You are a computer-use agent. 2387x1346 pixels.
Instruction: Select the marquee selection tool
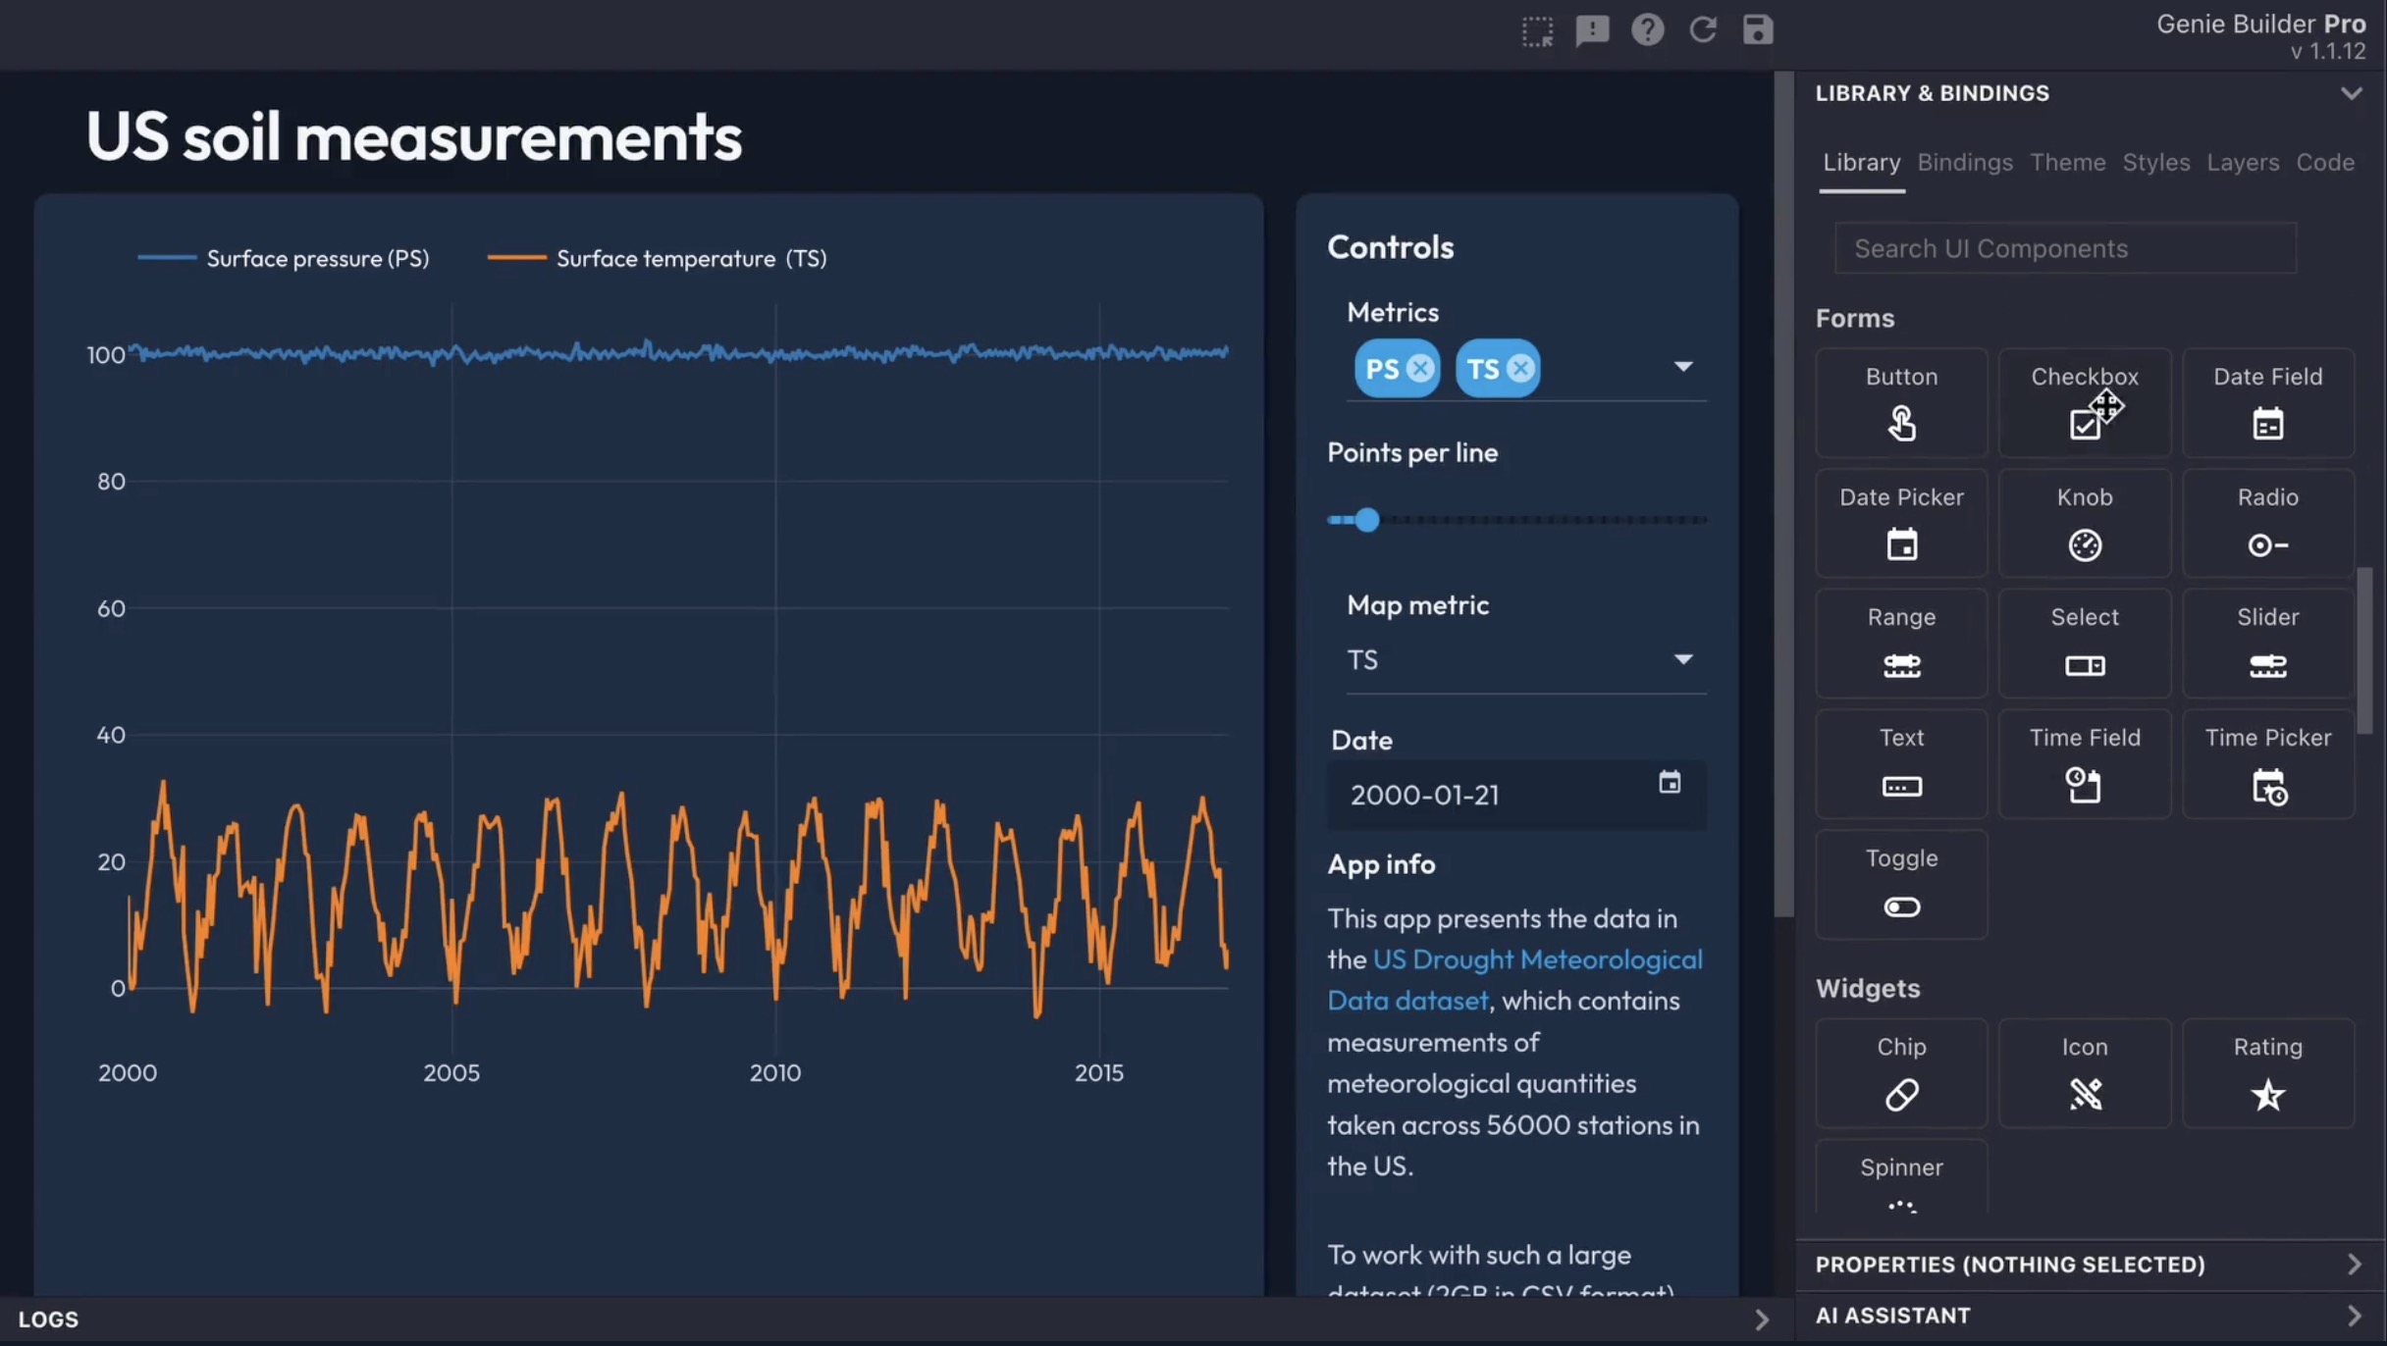coord(1537,30)
